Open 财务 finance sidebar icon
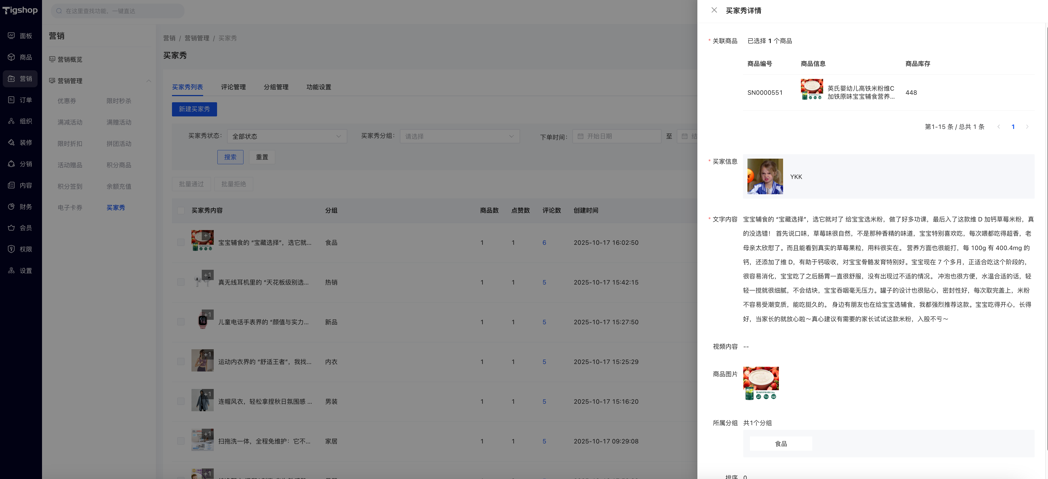The width and height of the screenshot is (1048, 479). click(11, 207)
